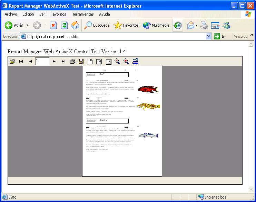
Task: Click the page number input field
Action: coord(42,61)
